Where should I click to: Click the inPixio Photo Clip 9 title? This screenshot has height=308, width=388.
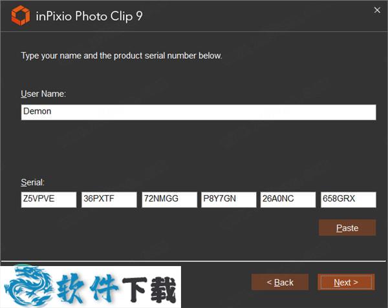[92, 16]
